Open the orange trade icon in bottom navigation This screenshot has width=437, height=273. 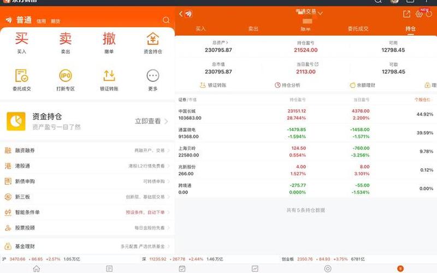[400, 269]
